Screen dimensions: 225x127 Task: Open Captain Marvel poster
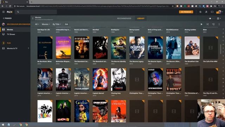[100, 79]
